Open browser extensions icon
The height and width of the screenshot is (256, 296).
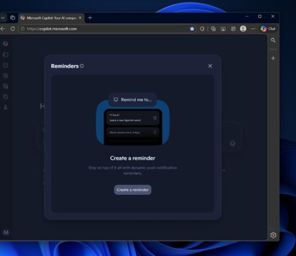click(x=202, y=29)
